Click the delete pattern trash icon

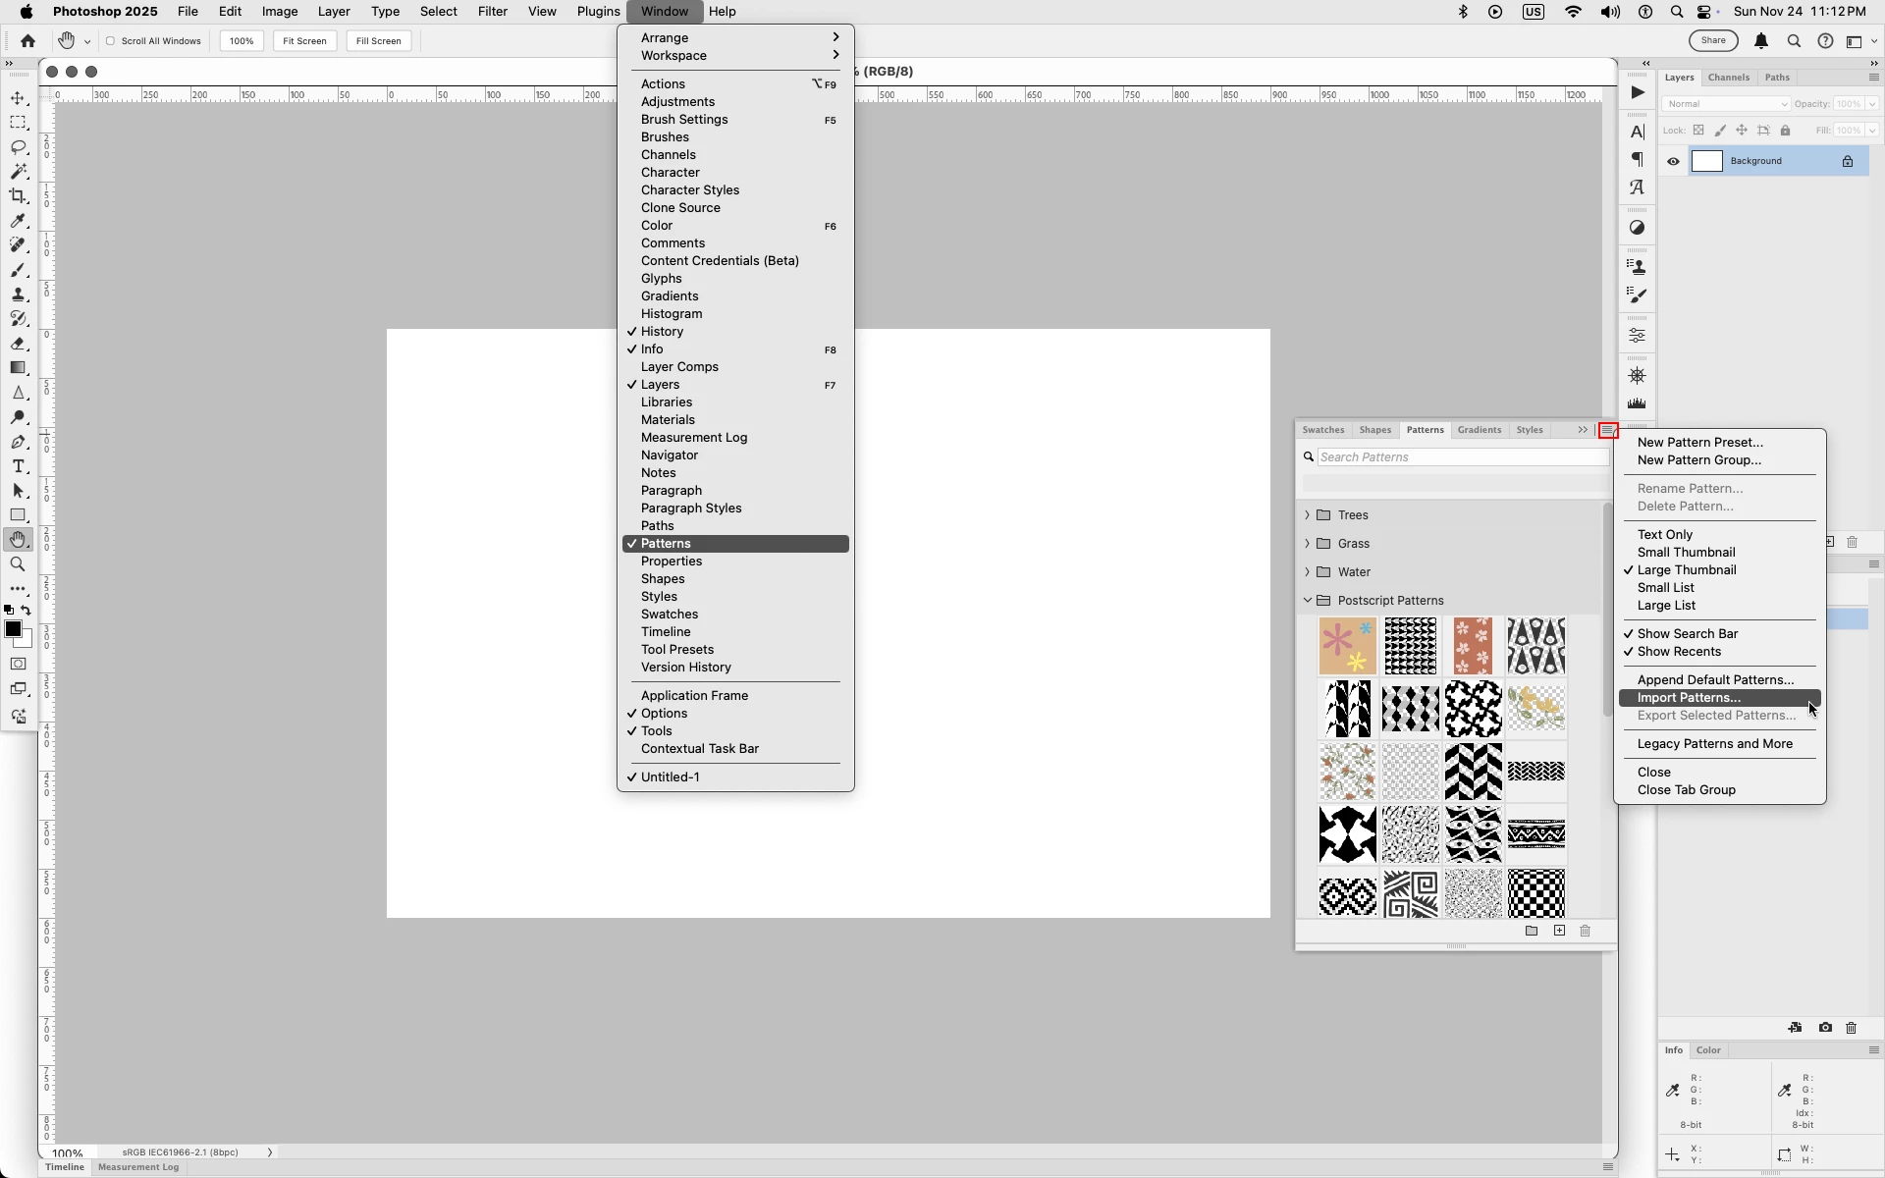pos(1585,931)
